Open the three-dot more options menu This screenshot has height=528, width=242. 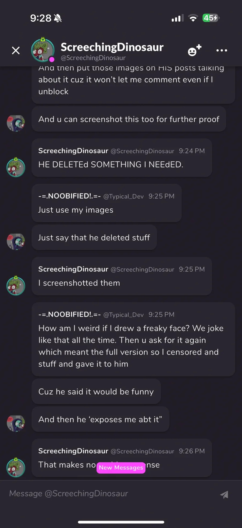click(222, 50)
